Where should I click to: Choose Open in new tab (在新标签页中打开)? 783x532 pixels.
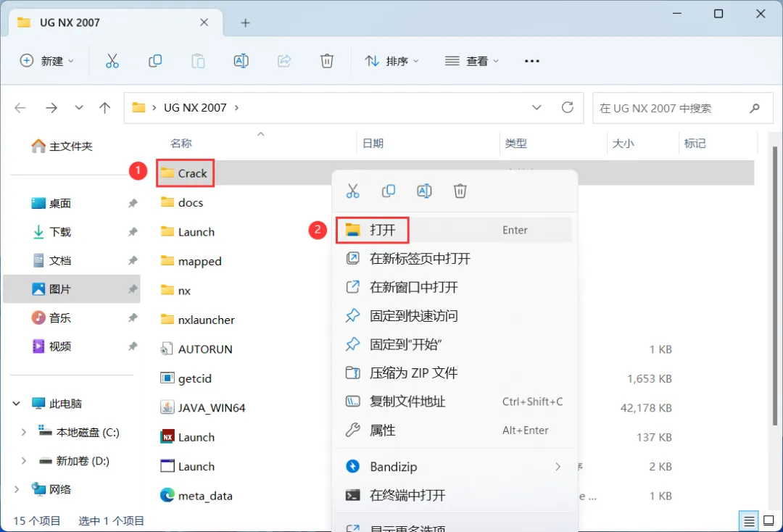pyautogui.click(x=454, y=259)
